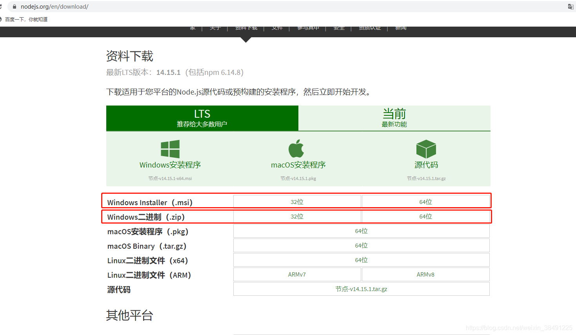The image size is (576, 335).
Task: Click the 14.15.1 version number text
Action: pyautogui.click(x=168, y=73)
